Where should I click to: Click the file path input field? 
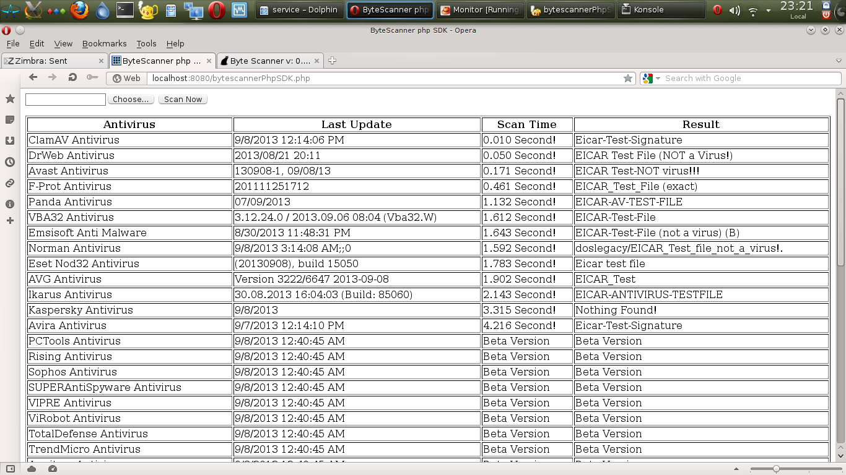(x=66, y=99)
